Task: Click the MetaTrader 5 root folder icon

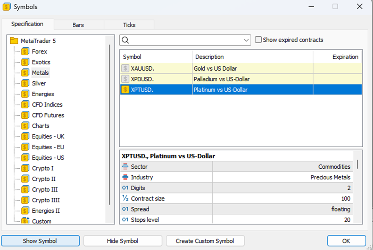Action: coord(14,41)
